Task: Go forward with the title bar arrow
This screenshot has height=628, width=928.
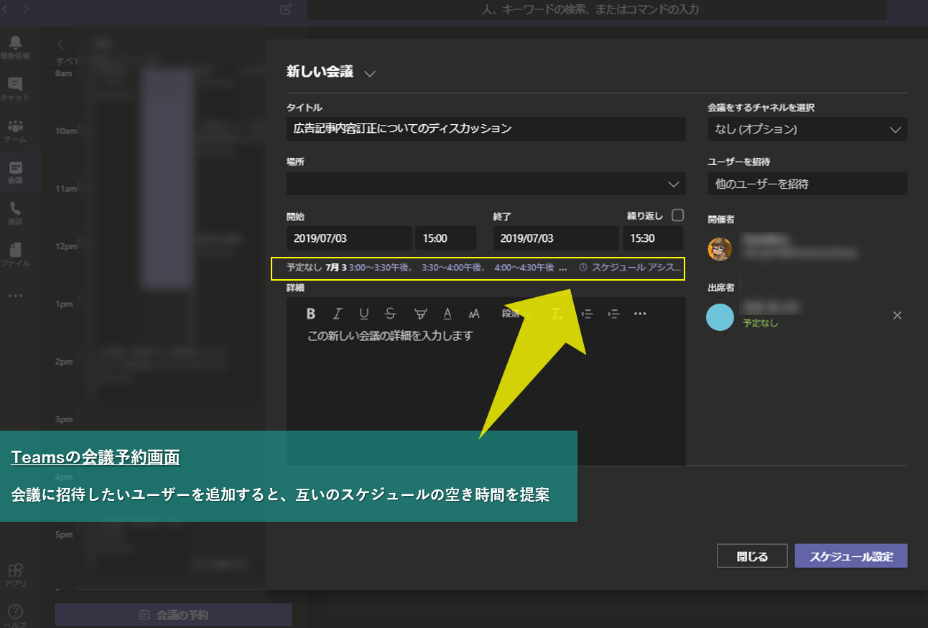Action: coord(26,9)
